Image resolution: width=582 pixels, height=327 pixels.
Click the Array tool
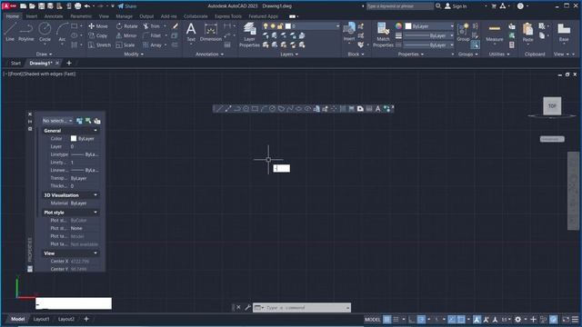coord(152,45)
